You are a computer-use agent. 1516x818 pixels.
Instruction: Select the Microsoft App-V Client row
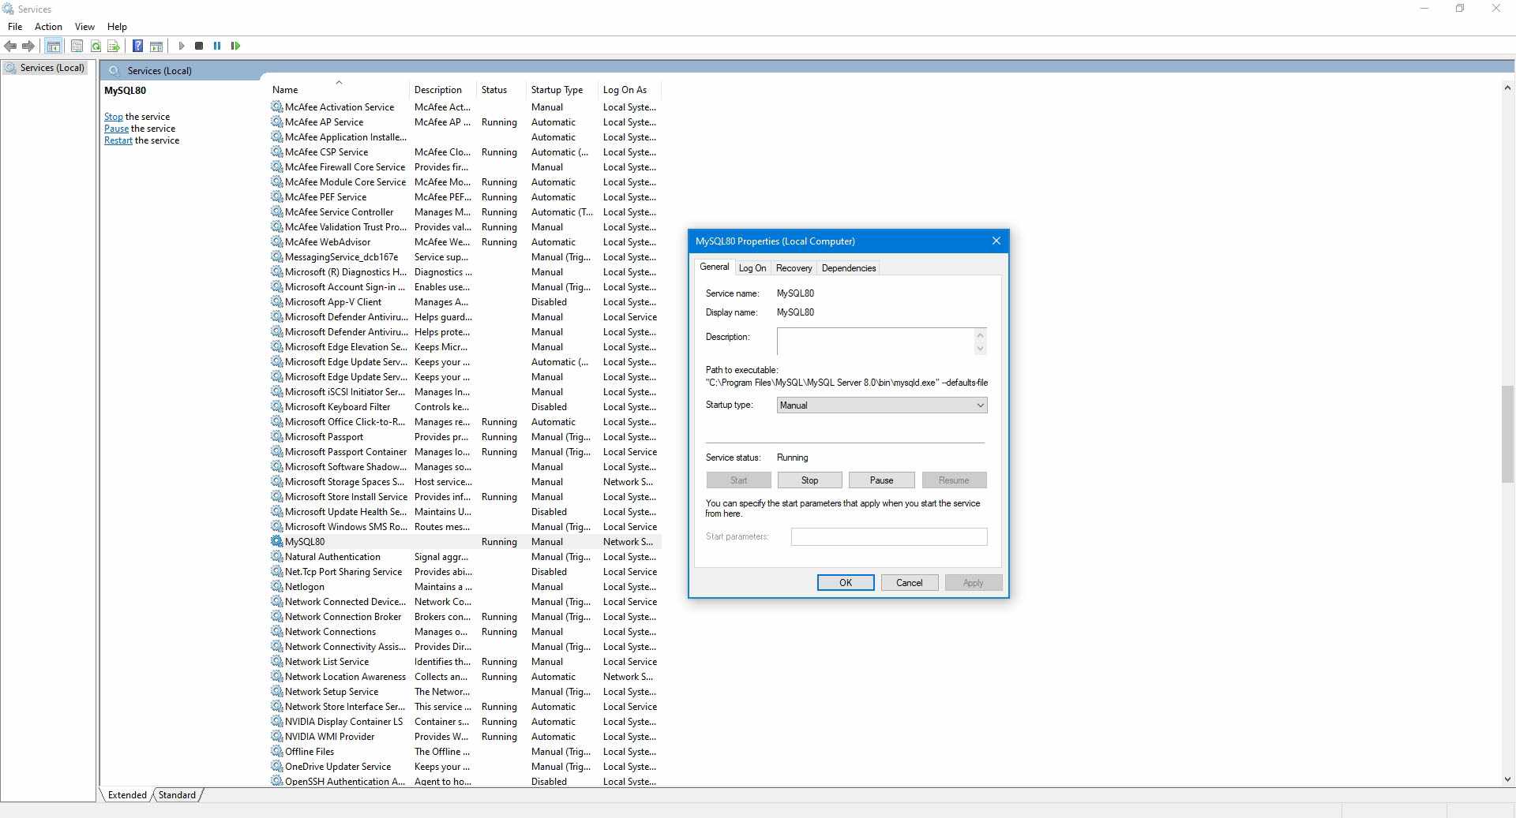pos(465,301)
